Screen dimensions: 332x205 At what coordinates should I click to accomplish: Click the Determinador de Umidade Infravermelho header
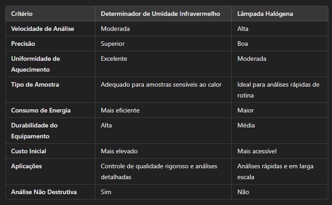pyautogui.click(x=160, y=14)
